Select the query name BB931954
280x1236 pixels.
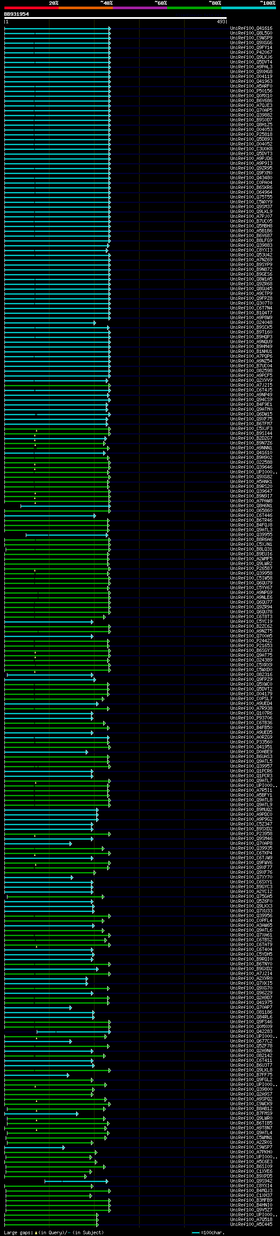tap(16, 14)
